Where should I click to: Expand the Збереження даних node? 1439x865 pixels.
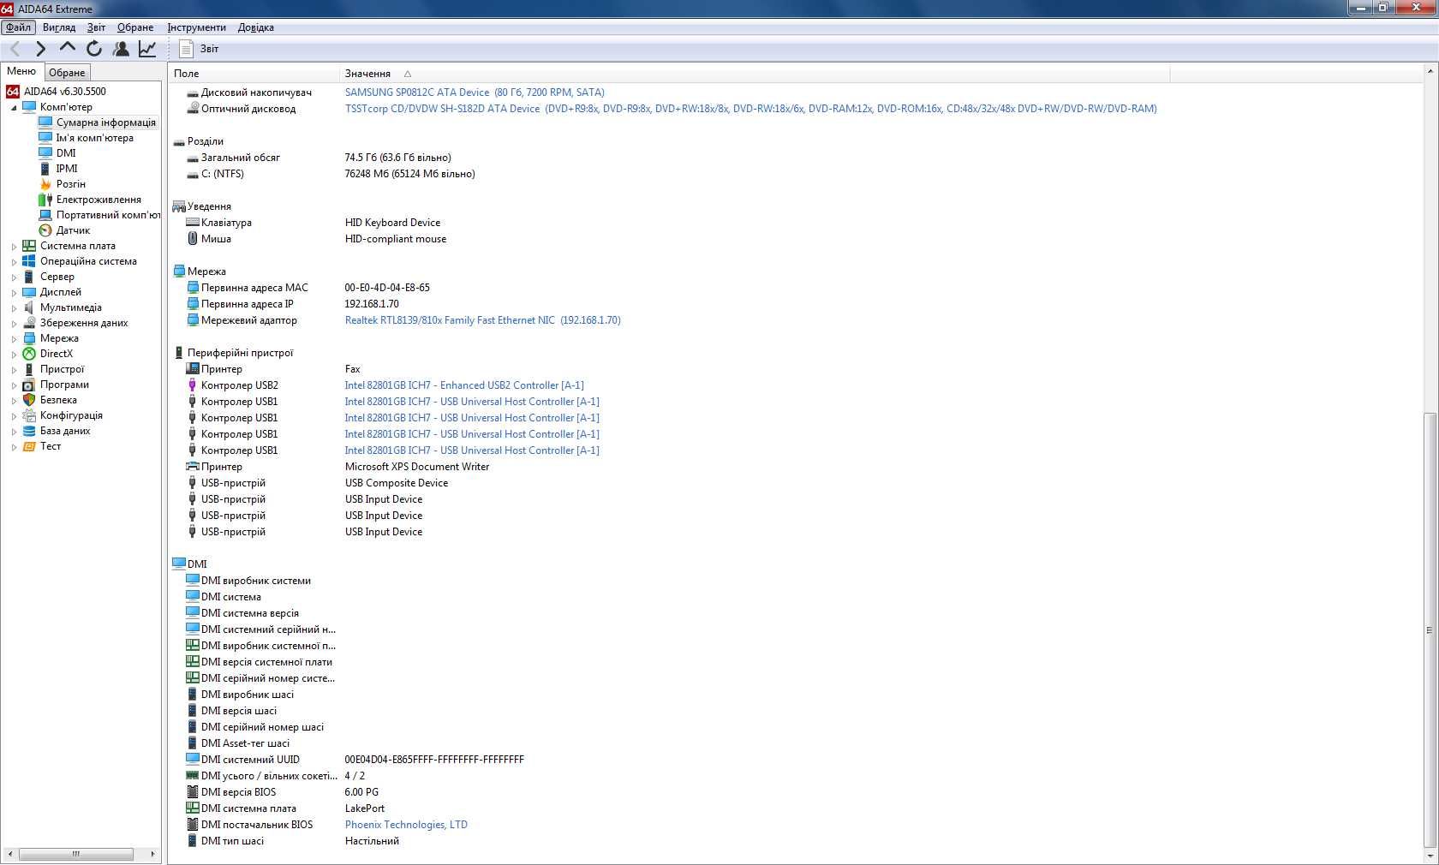pyautogui.click(x=14, y=324)
